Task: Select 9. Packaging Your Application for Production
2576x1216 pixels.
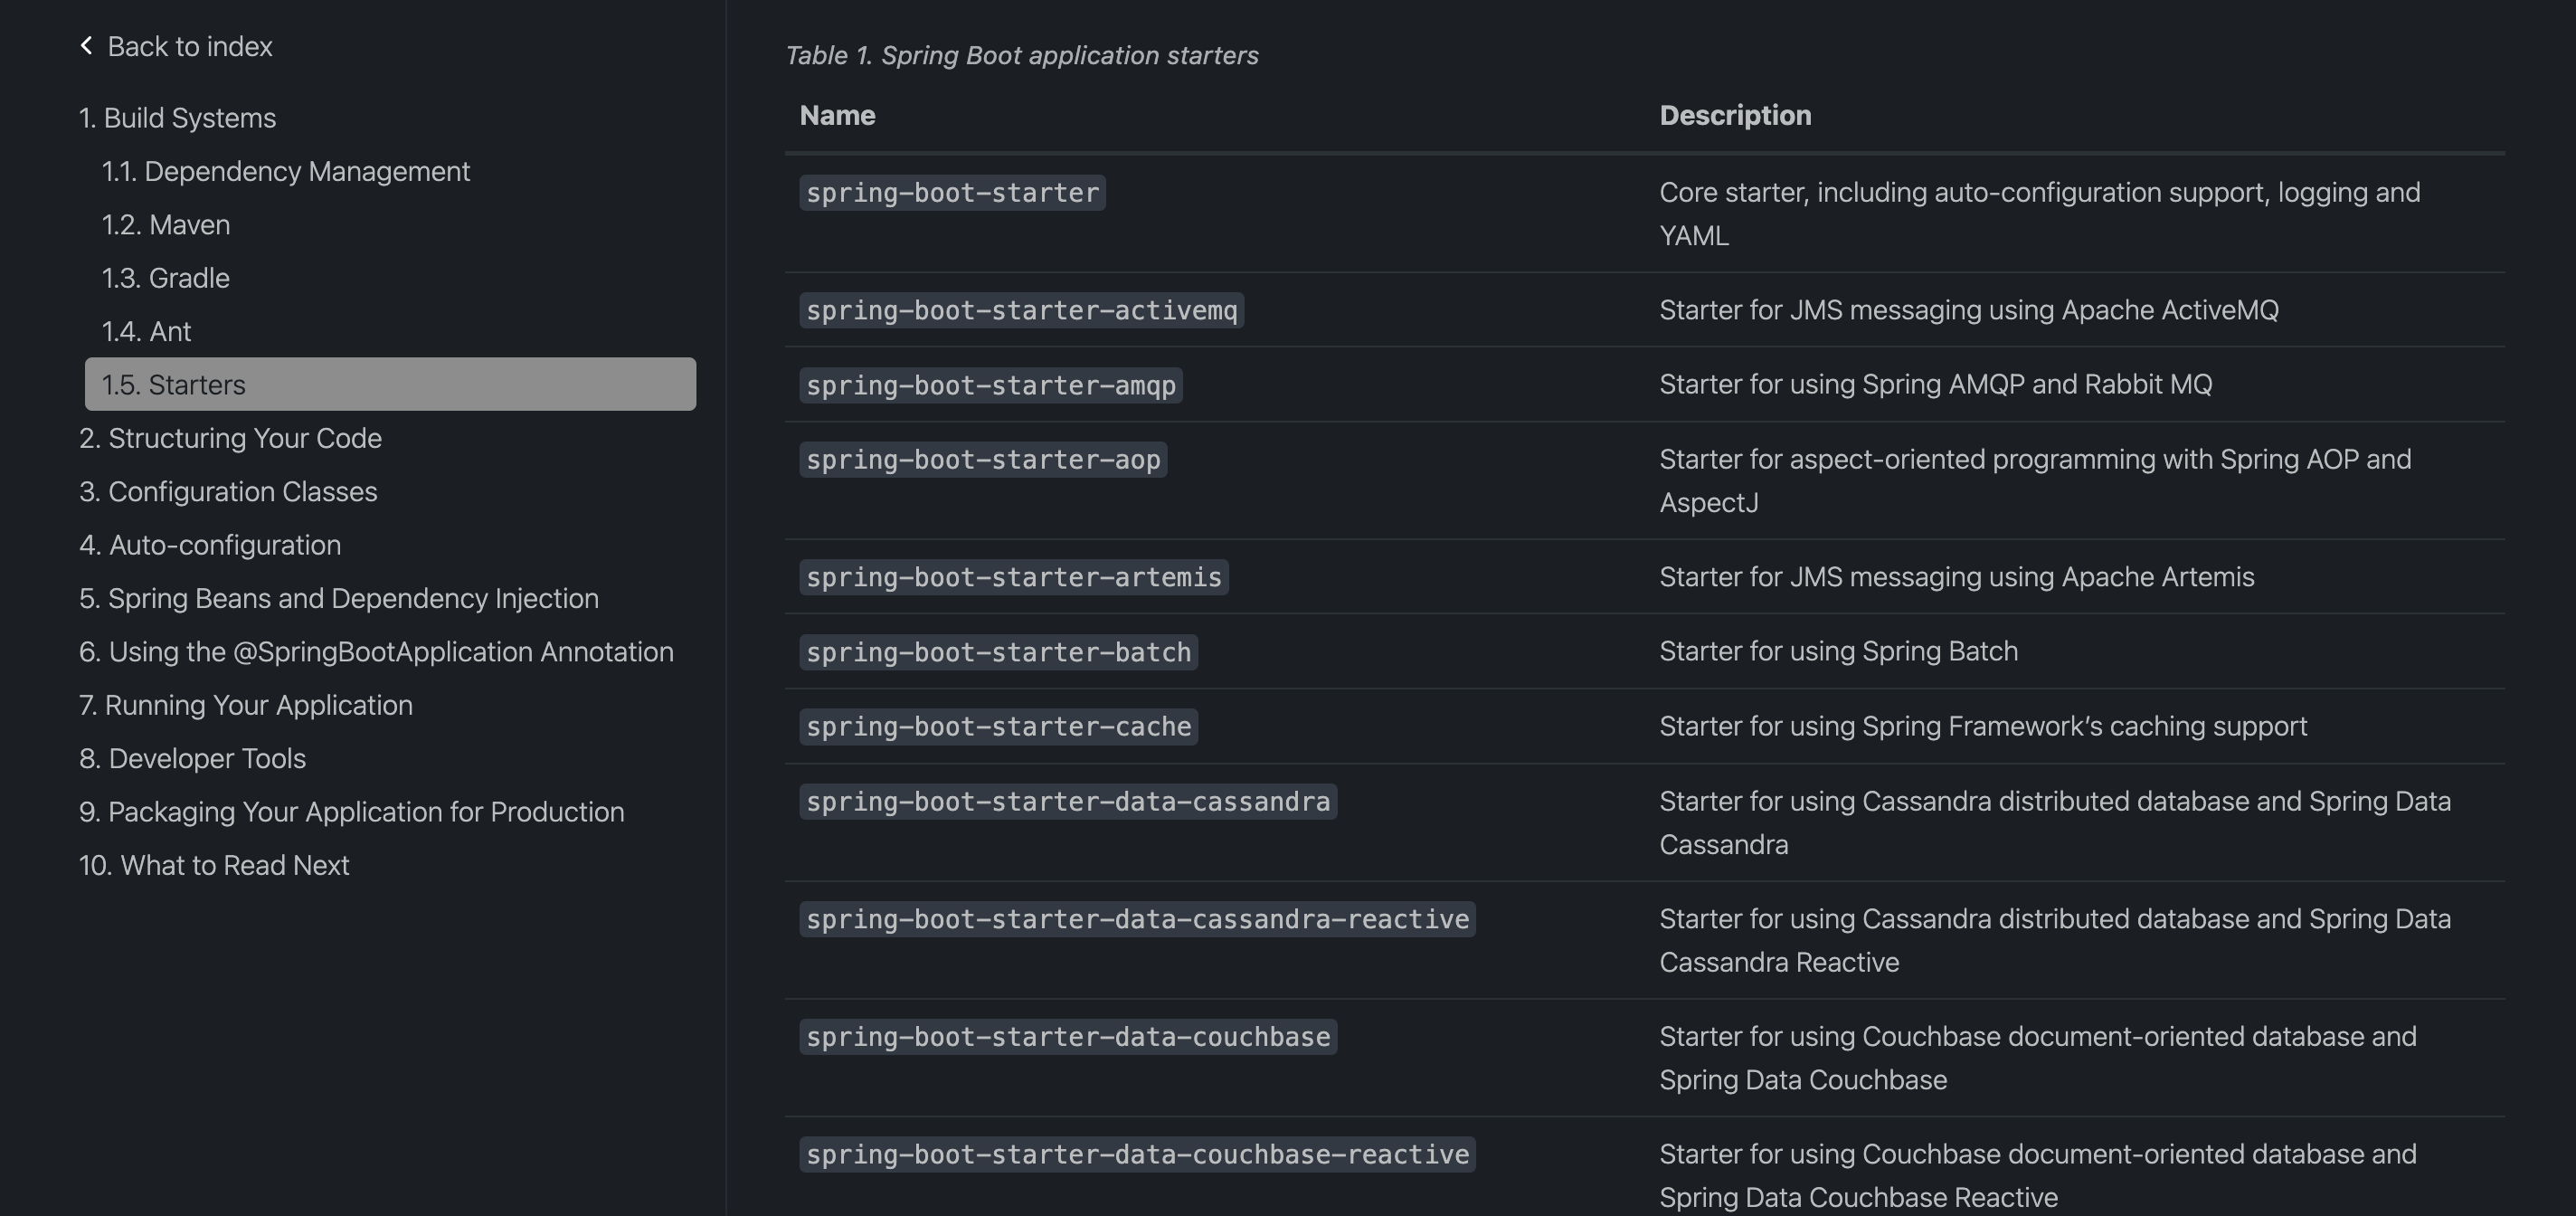Action: pyautogui.click(x=351, y=812)
